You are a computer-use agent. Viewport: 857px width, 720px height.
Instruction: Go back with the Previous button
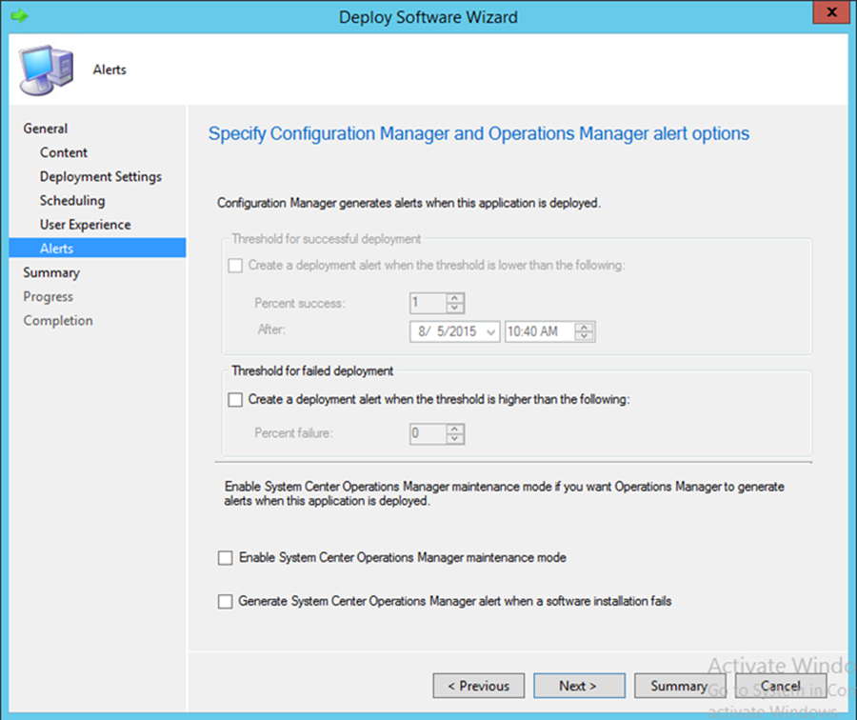pos(479,686)
